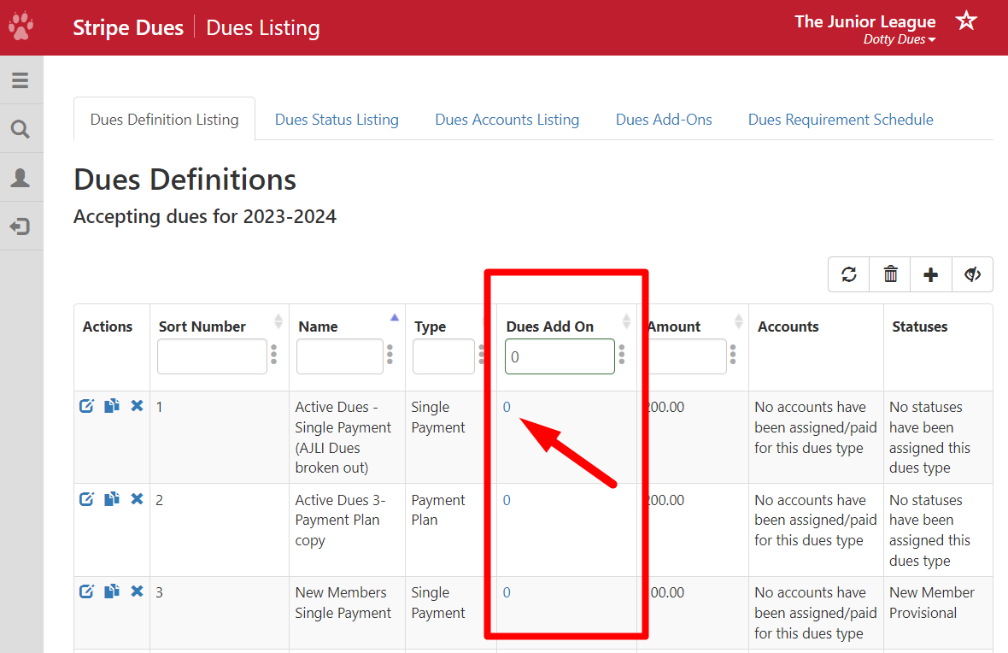Click the Amount filter input

pyautogui.click(x=687, y=356)
